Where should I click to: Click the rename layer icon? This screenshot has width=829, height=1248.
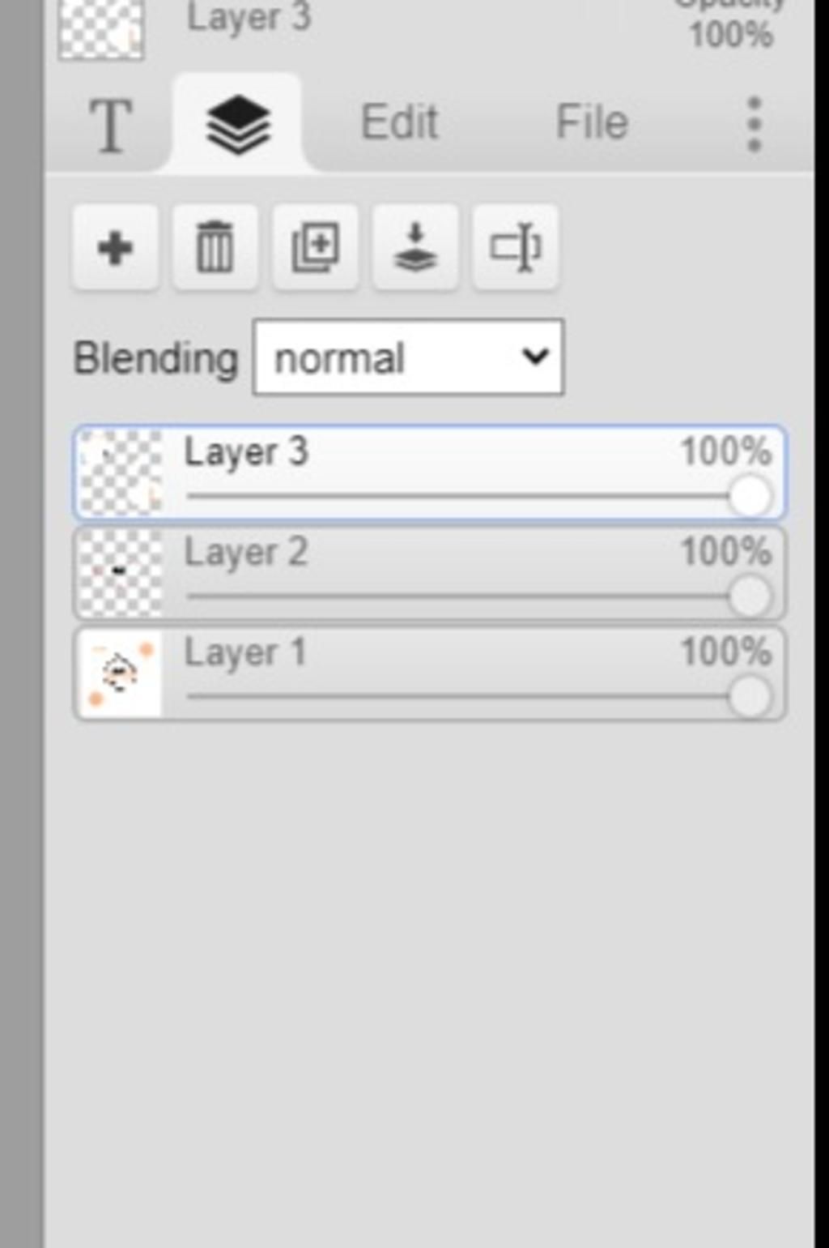click(516, 247)
